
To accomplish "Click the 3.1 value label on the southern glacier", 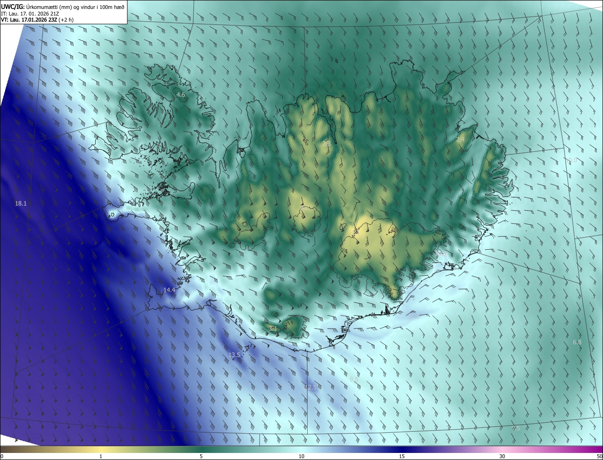I will pyautogui.click(x=273, y=328).
